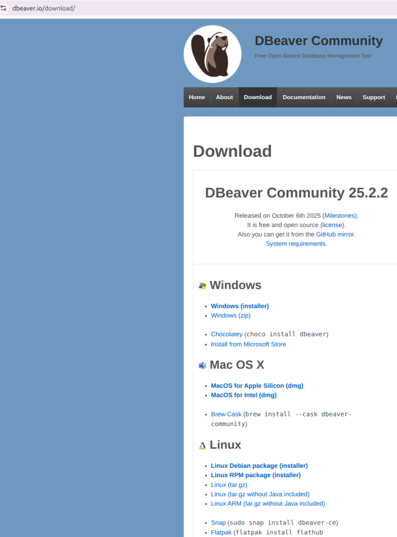Download the Windows (installer) link
The height and width of the screenshot is (537, 397).
click(x=239, y=306)
